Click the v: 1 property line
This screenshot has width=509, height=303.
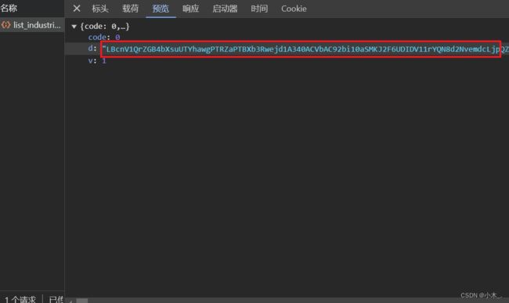pyautogui.click(x=97, y=60)
